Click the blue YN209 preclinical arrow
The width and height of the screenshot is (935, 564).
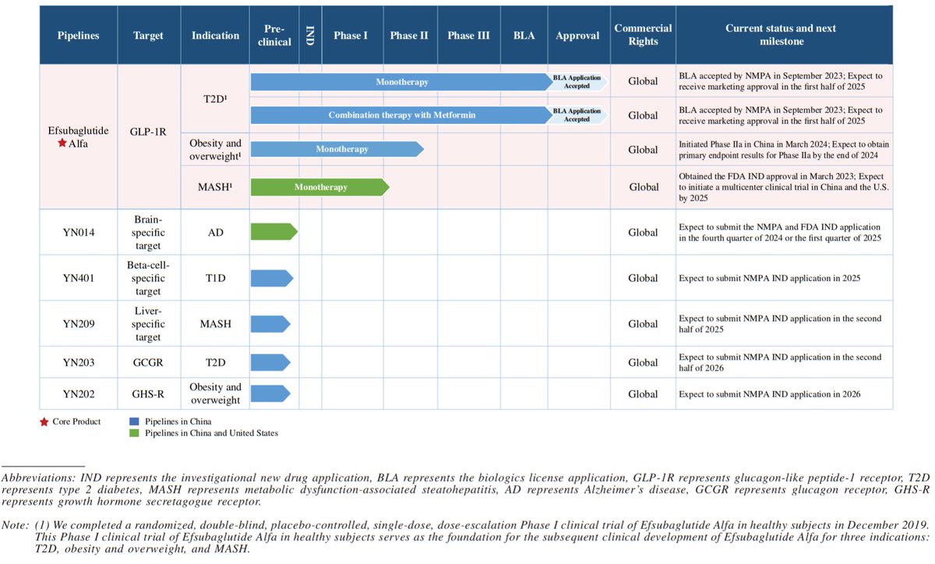tap(271, 324)
